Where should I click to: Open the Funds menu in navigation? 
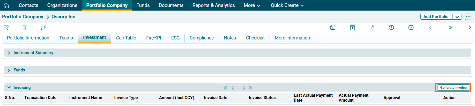click(143, 5)
